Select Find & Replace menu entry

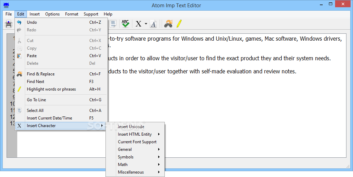click(x=61, y=74)
